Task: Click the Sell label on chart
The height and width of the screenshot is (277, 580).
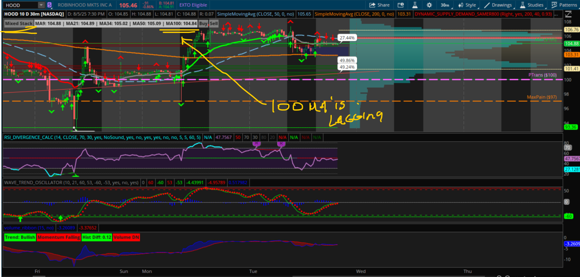Action: 214,23
